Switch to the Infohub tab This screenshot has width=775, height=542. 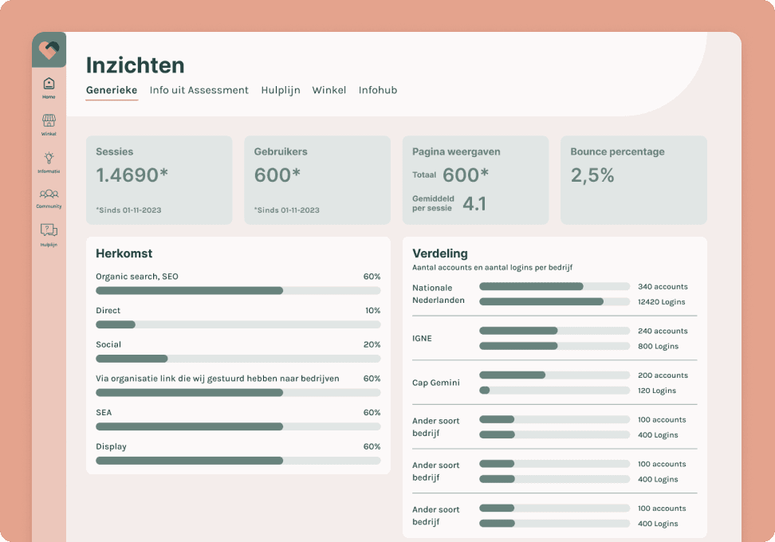(378, 90)
